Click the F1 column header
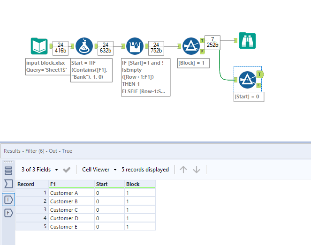311x245 pixels. [x=70, y=184]
